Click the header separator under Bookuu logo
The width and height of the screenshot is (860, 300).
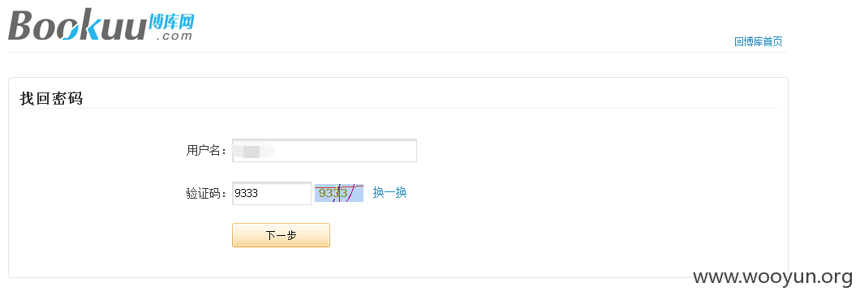click(x=397, y=52)
